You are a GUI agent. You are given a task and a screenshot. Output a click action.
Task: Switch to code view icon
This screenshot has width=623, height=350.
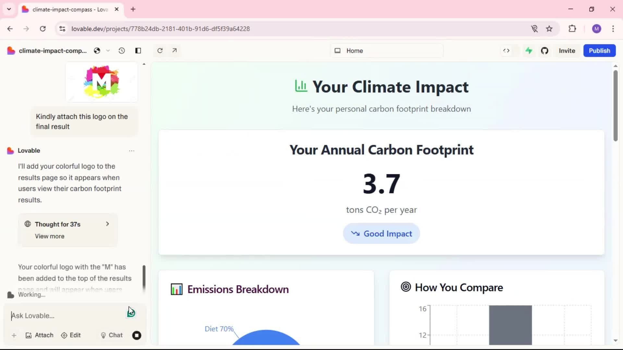tap(506, 51)
